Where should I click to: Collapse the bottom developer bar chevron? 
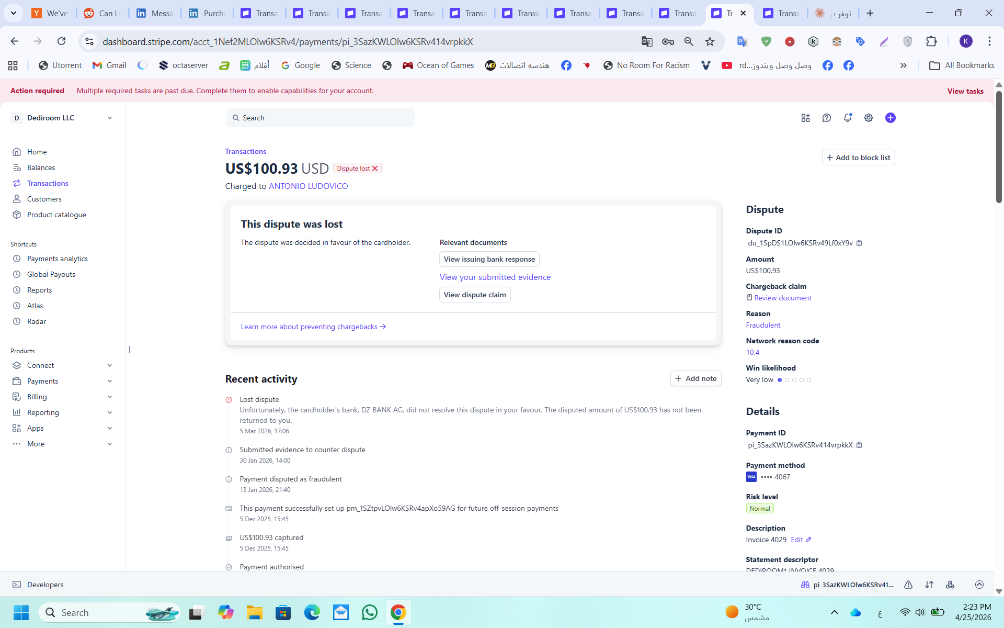[x=979, y=585]
